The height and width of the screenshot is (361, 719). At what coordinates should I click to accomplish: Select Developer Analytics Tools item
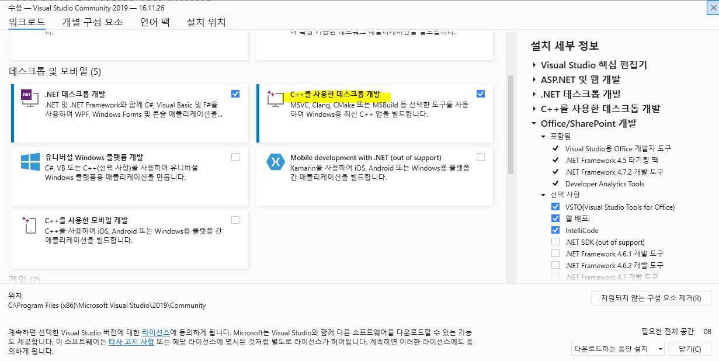point(605,183)
